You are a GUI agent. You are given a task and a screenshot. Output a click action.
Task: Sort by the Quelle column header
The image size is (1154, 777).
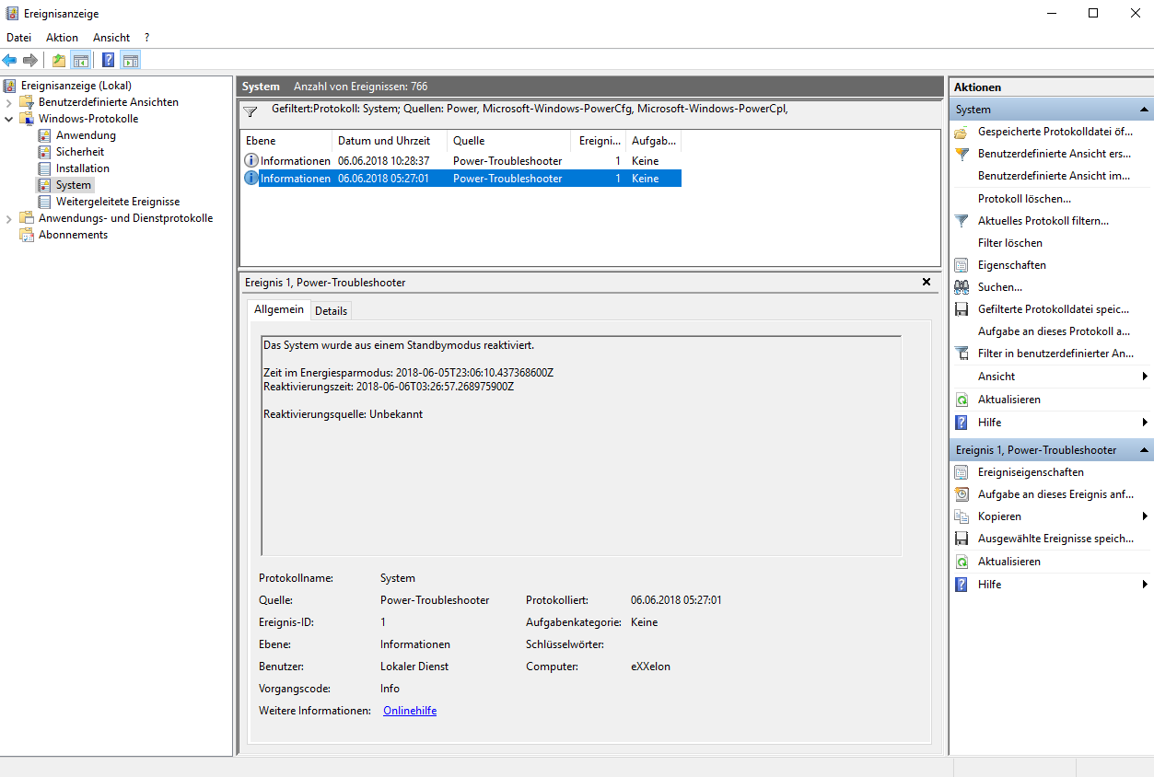[x=508, y=141]
